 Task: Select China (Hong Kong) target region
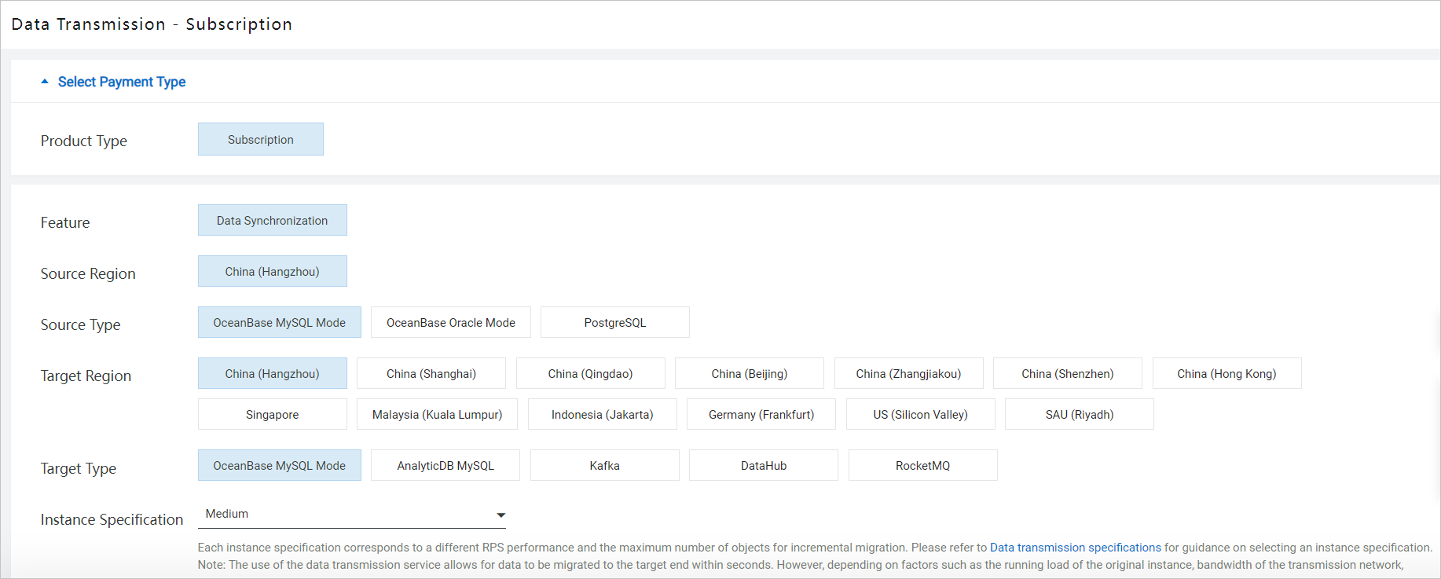(x=1226, y=374)
